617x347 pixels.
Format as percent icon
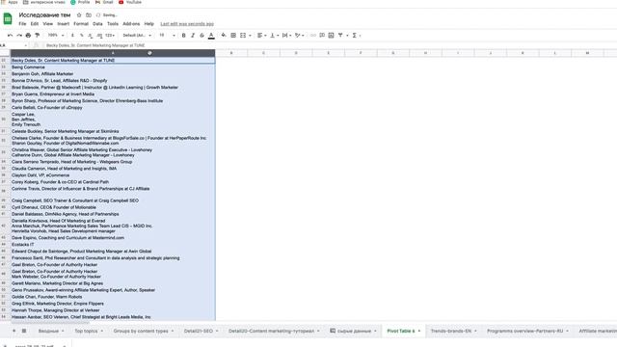pos(81,36)
